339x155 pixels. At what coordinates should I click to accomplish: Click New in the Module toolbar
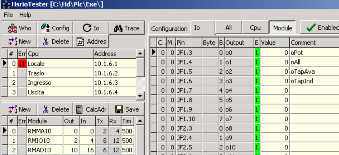tap(19, 109)
